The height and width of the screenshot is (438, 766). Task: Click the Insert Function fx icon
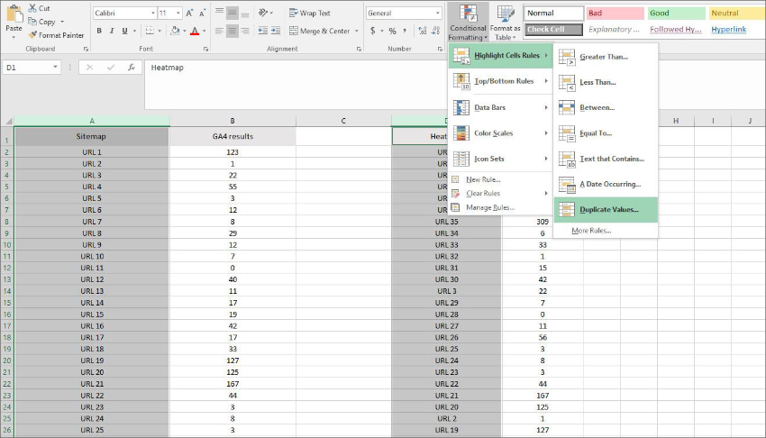pyautogui.click(x=131, y=68)
